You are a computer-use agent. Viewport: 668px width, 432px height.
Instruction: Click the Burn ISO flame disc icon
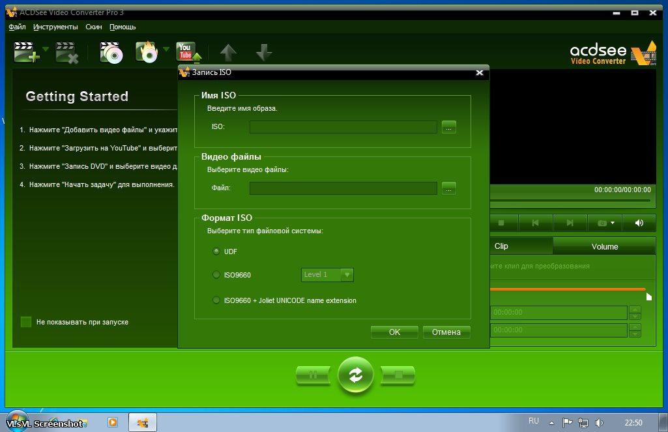(147, 52)
